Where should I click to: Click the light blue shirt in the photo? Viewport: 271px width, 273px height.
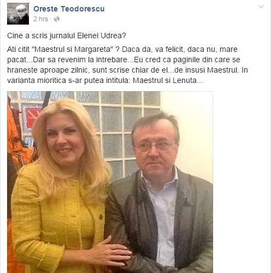(x=164, y=218)
